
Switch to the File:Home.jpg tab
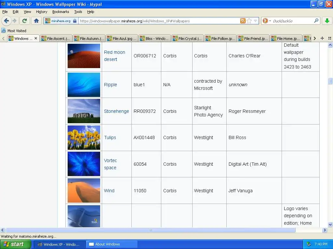click(286, 39)
